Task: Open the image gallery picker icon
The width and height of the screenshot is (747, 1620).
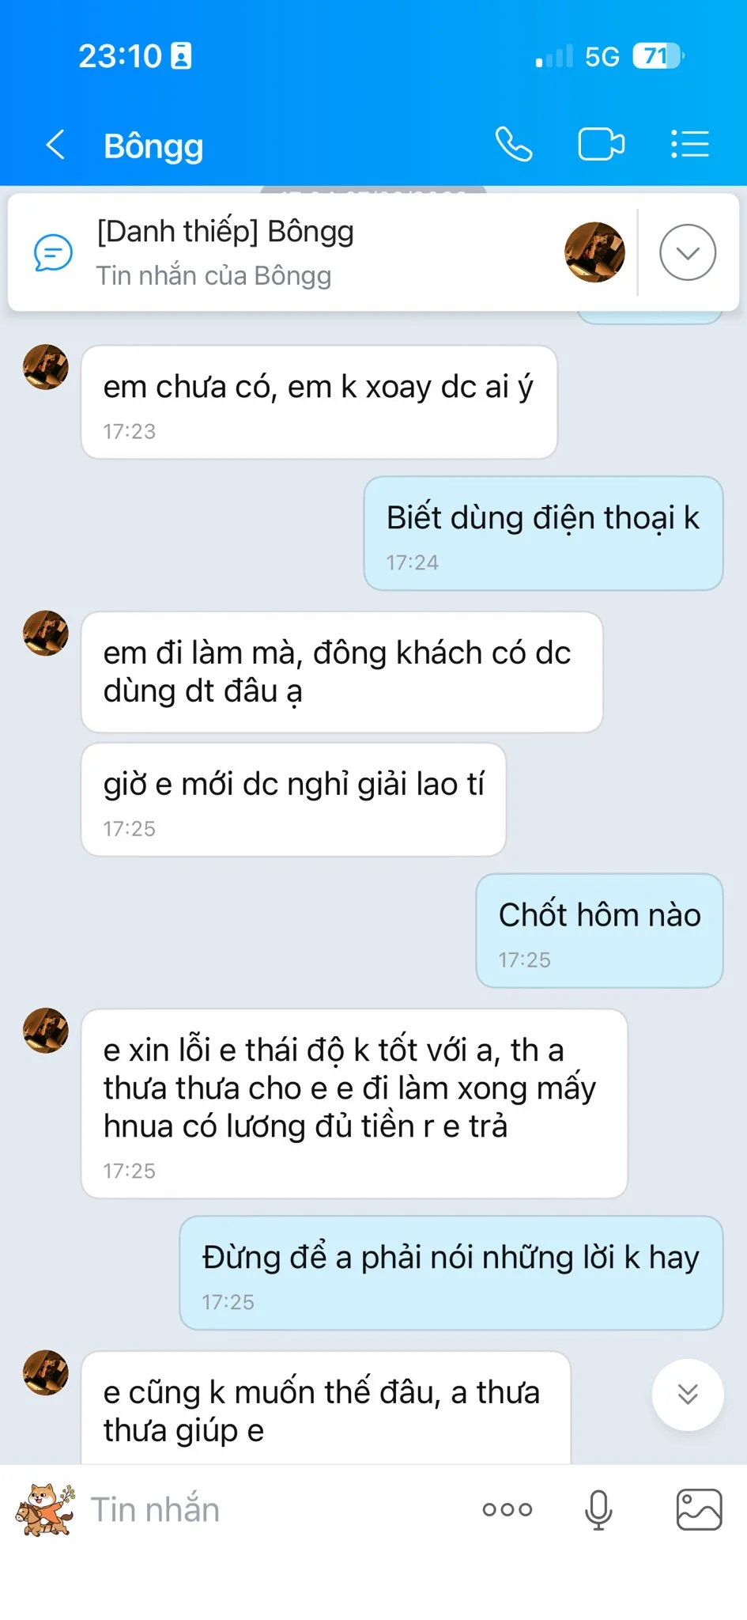Action: click(x=700, y=1509)
